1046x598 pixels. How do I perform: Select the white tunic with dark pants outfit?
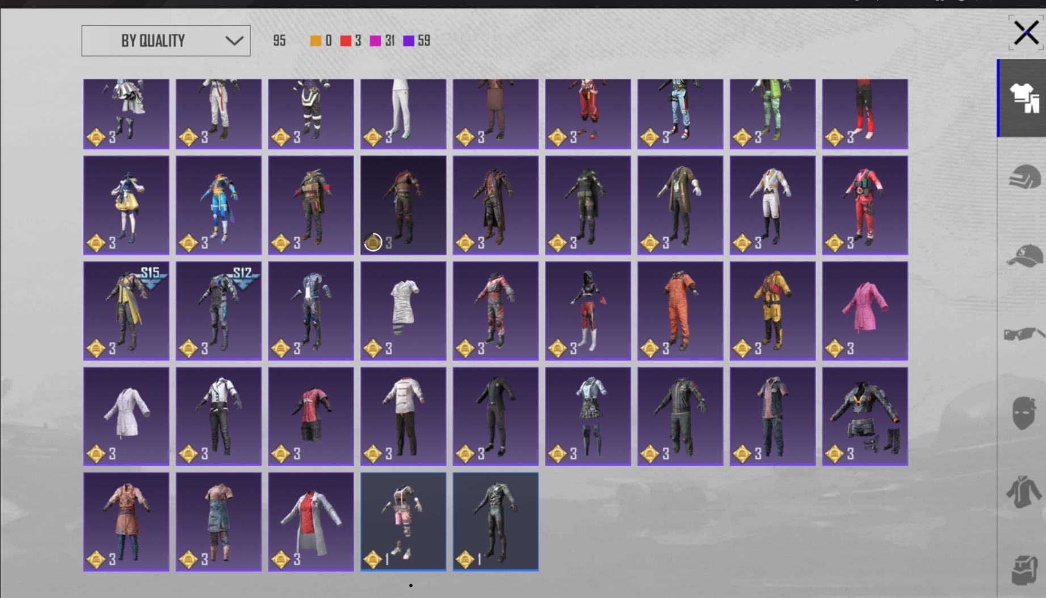pyautogui.click(x=404, y=417)
